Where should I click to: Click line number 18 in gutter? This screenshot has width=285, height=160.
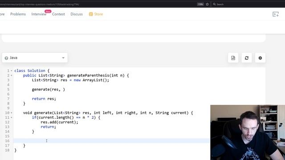(x=7, y=150)
